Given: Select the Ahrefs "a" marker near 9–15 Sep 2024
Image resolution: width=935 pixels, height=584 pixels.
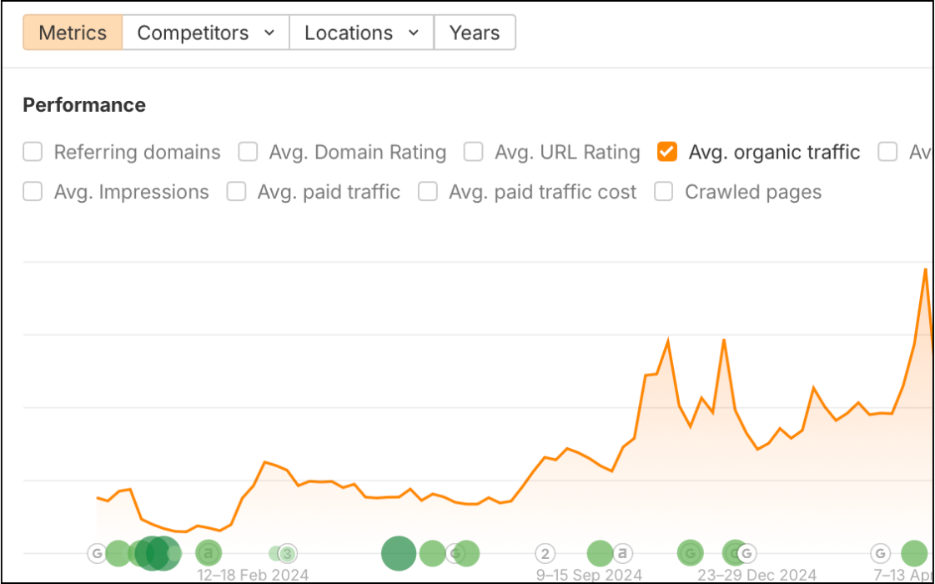Looking at the screenshot, I should point(622,553).
